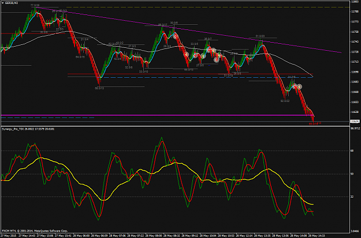Click the 11713 price scale label

point(354,62)
